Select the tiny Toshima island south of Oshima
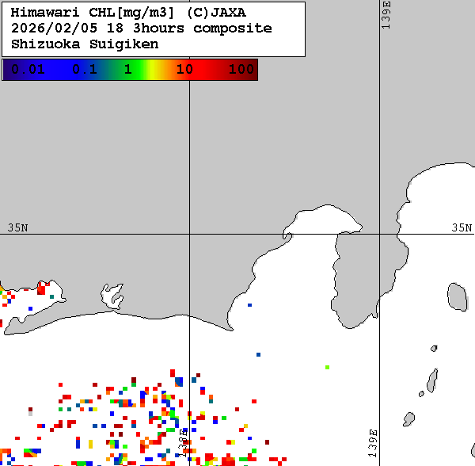475x466 pixels. [434, 348]
